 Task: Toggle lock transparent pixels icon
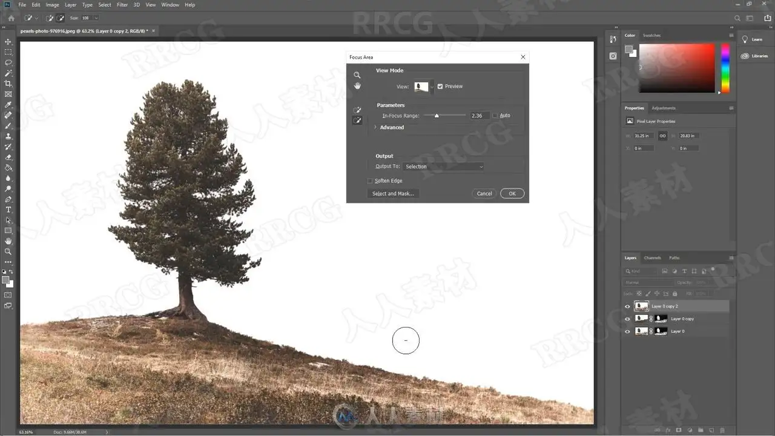639,294
